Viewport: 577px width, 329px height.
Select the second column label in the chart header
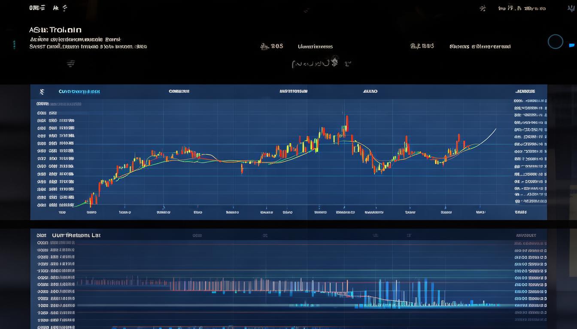179,91
